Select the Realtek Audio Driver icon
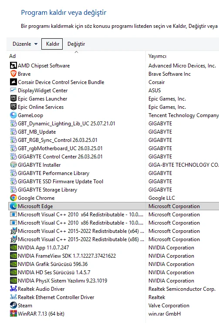The width and height of the screenshot is (219, 323). pos(13,289)
